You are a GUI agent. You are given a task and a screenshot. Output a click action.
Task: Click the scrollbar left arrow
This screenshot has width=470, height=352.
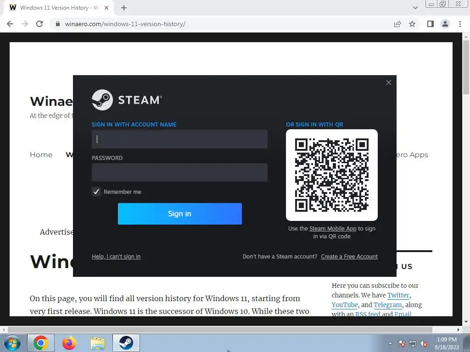pos(3,330)
